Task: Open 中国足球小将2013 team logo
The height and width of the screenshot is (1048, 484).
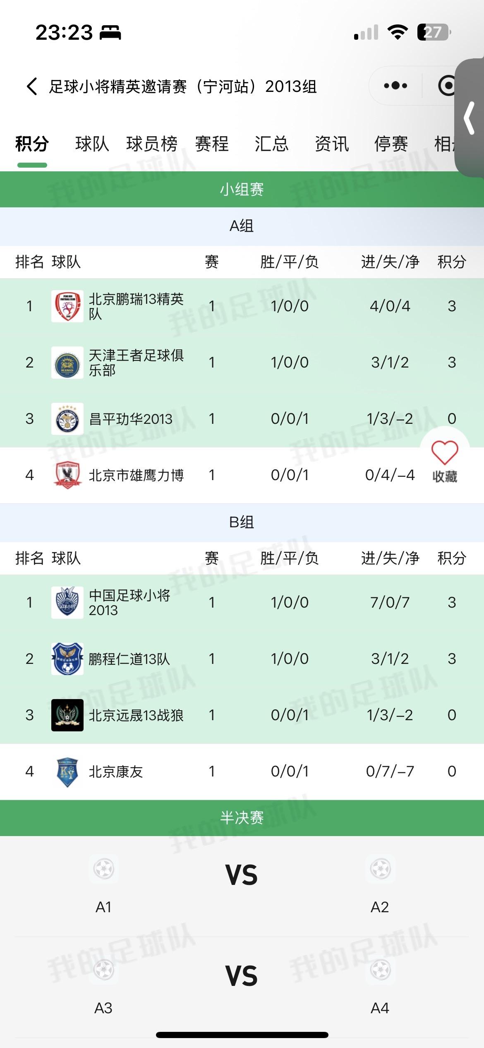Action: coord(67,603)
